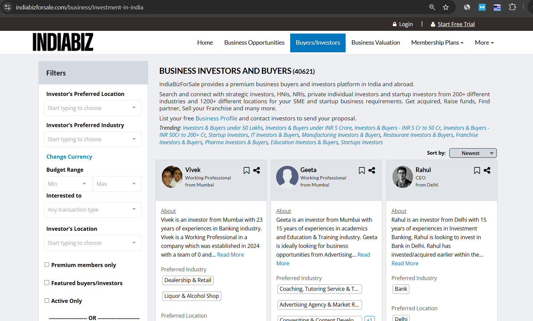Click the Rahul name heading

click(x=423, y=170)
